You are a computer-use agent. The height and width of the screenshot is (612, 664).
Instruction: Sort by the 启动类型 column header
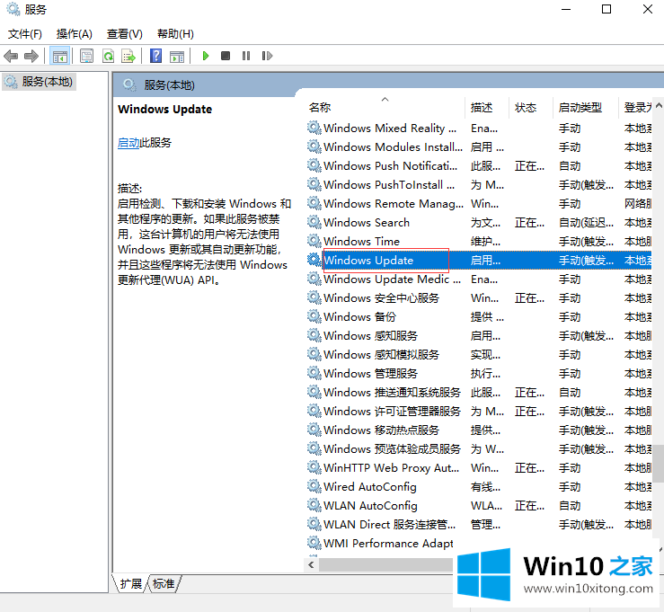pyautogui.click(x=580, y=108)
